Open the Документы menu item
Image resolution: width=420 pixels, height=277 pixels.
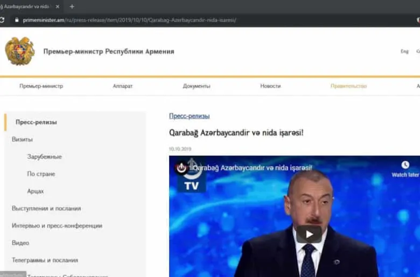coord(197,86)
